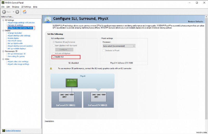Click the System Information icon
The width and height of the screenshot is (208, 134).
[4, 131]
